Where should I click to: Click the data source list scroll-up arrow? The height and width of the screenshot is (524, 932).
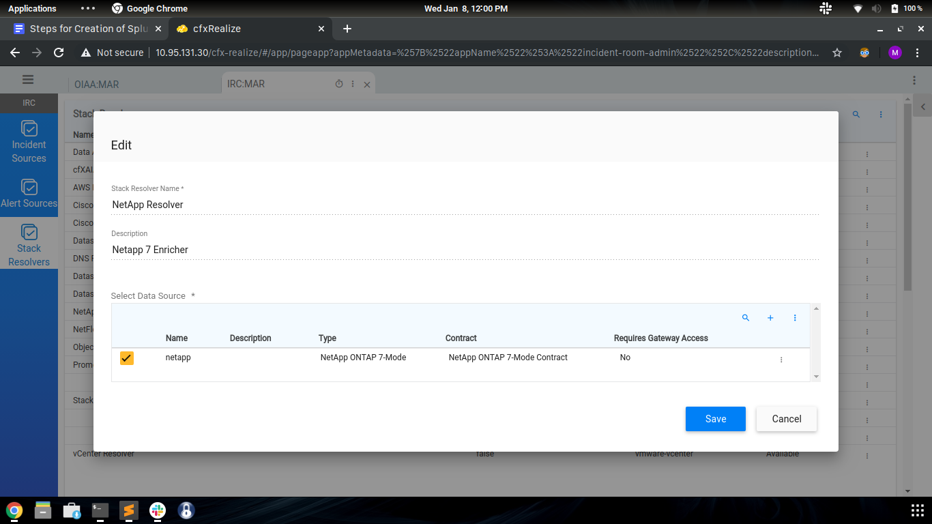(x=817, y=308)
